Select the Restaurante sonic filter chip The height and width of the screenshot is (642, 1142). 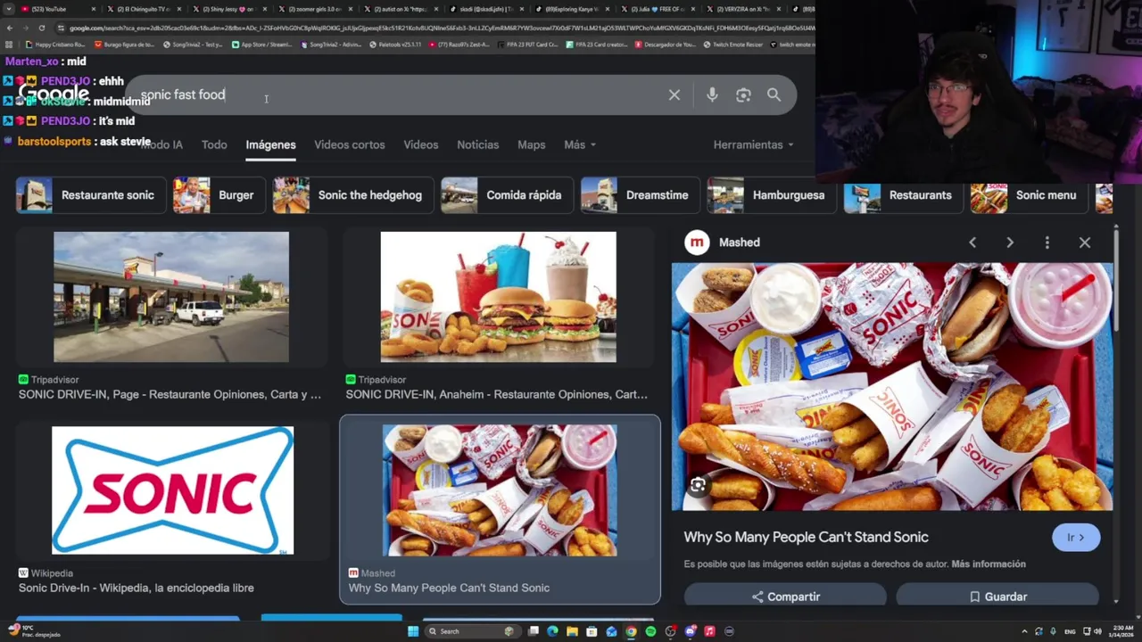coord(91,195)
